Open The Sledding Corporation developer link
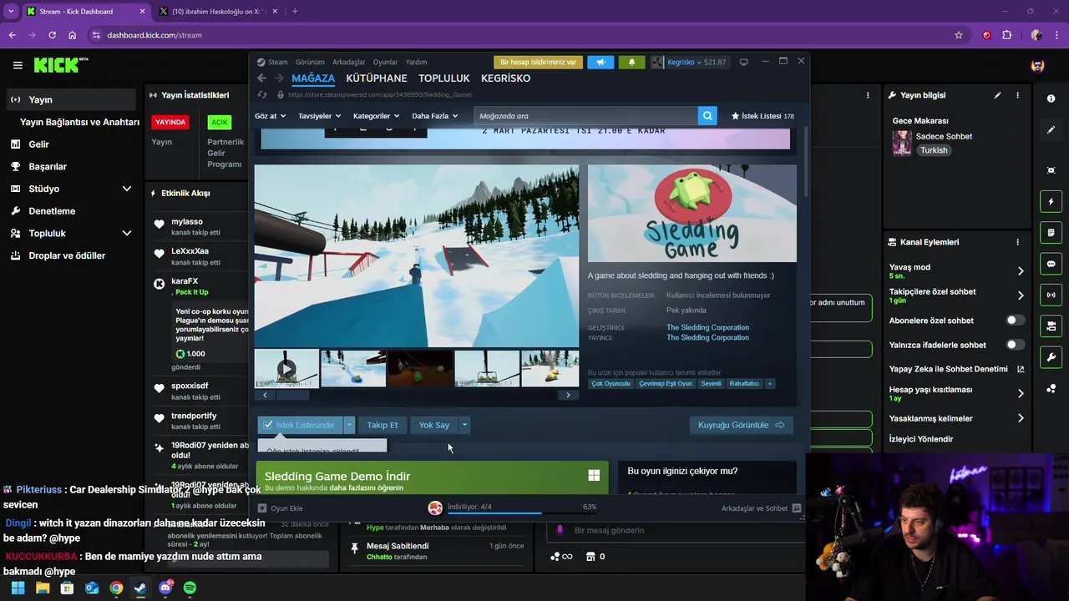 (x=707, y=328)
